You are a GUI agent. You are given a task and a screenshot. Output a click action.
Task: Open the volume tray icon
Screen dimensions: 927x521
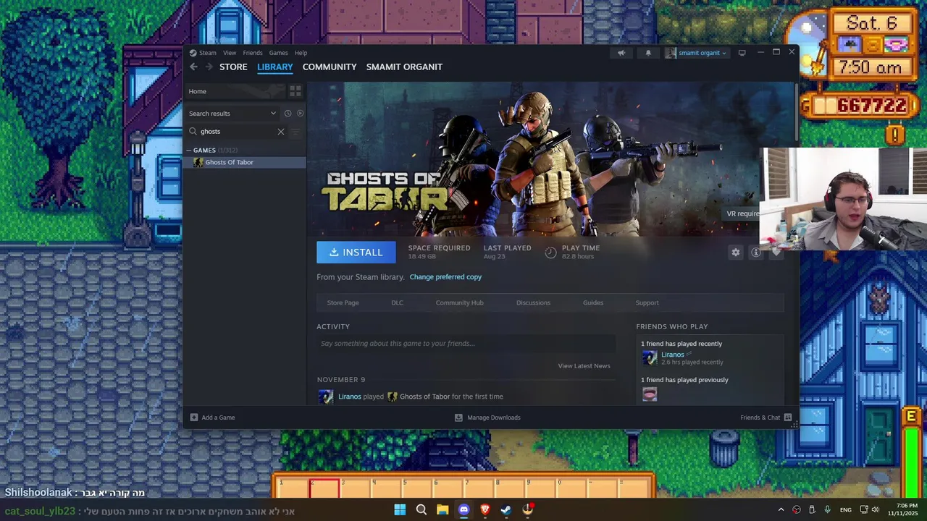pyautogui.click(x=875, y=510)
